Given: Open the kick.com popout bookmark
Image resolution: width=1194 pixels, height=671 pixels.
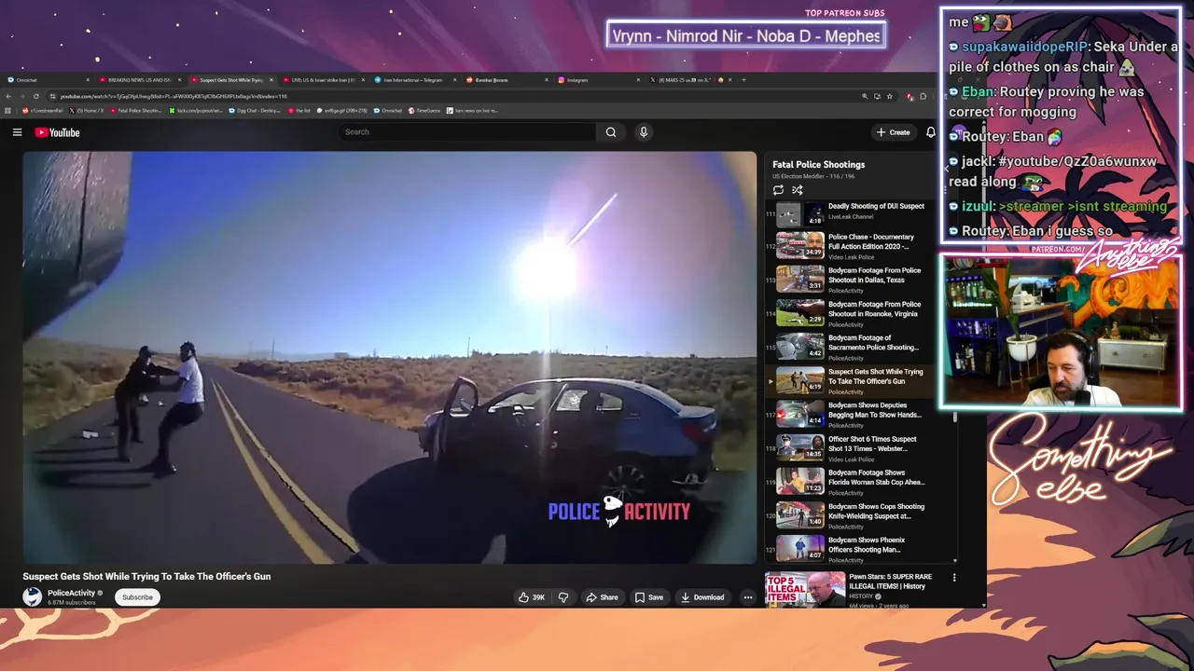Looking at the screenshot, I should [x=196, y=111].
